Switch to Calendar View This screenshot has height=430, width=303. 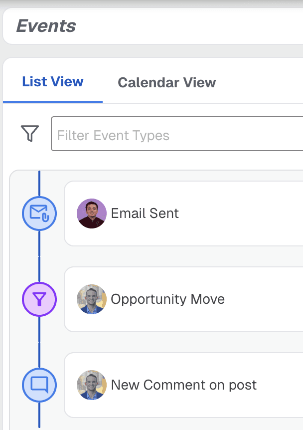[166, 82]
